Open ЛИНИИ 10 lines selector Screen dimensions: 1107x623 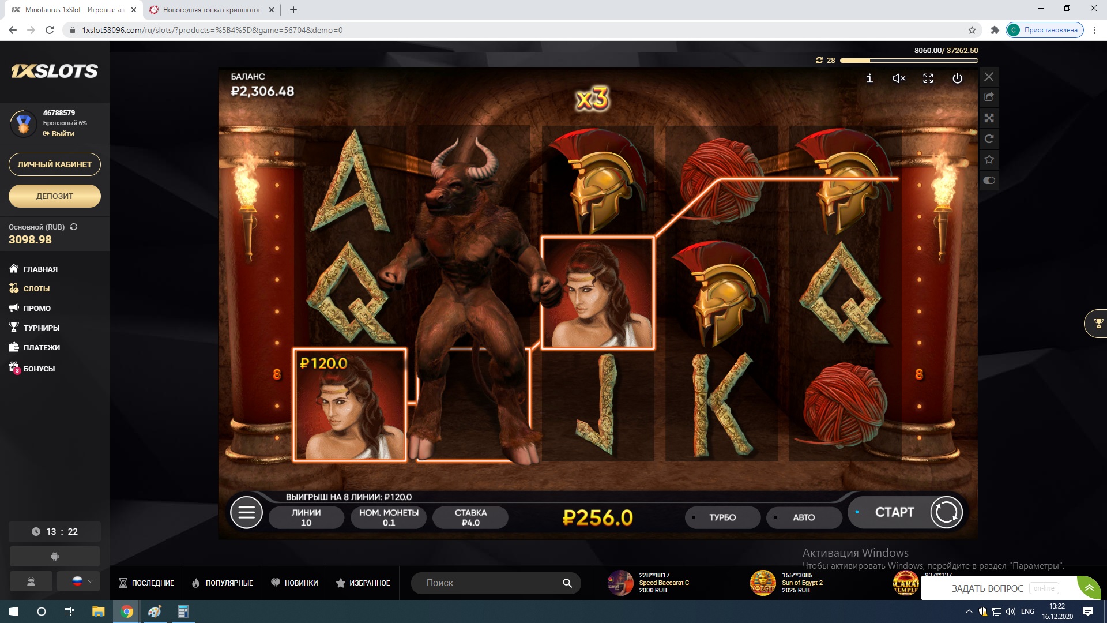tap(306, 517)
